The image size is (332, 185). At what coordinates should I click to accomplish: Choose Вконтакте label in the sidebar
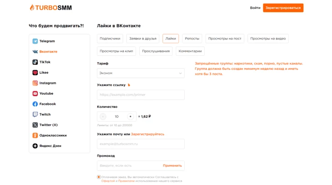pos(48,52)
